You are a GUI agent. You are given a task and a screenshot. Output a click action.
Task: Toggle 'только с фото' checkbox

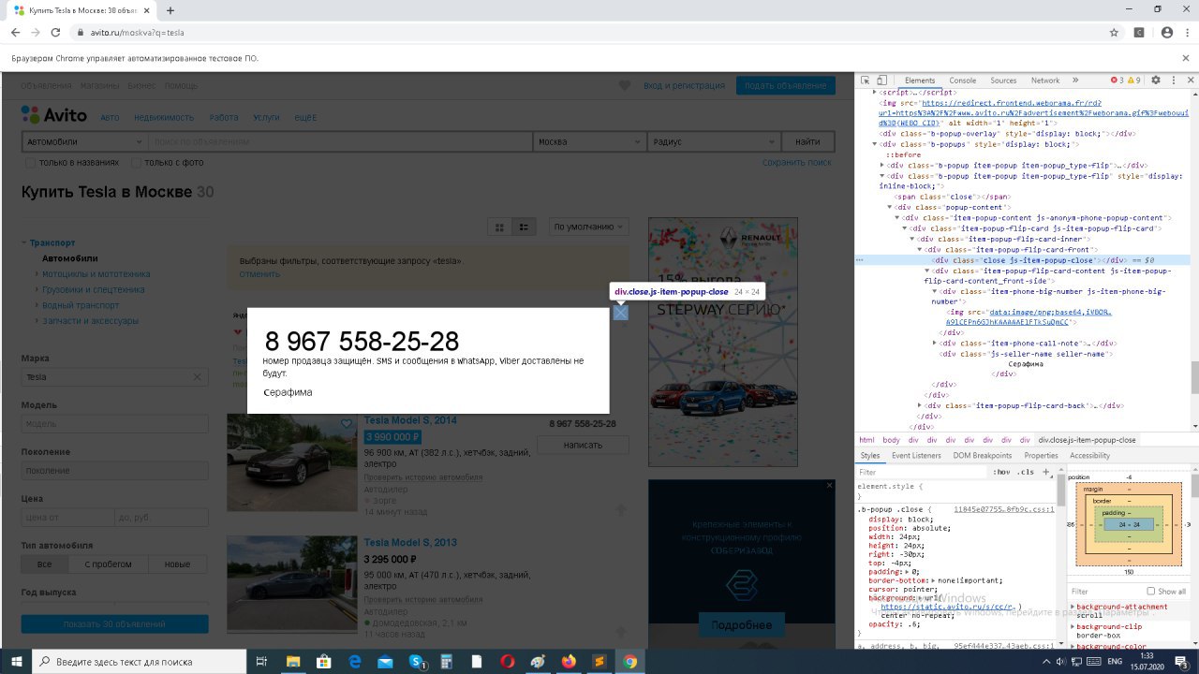pos(137,162)
